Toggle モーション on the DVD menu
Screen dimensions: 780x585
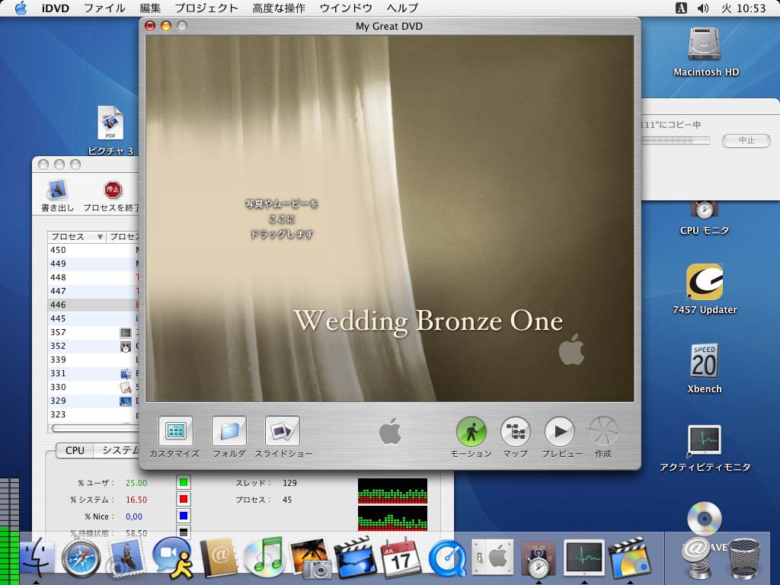click(x=471, y=431)
